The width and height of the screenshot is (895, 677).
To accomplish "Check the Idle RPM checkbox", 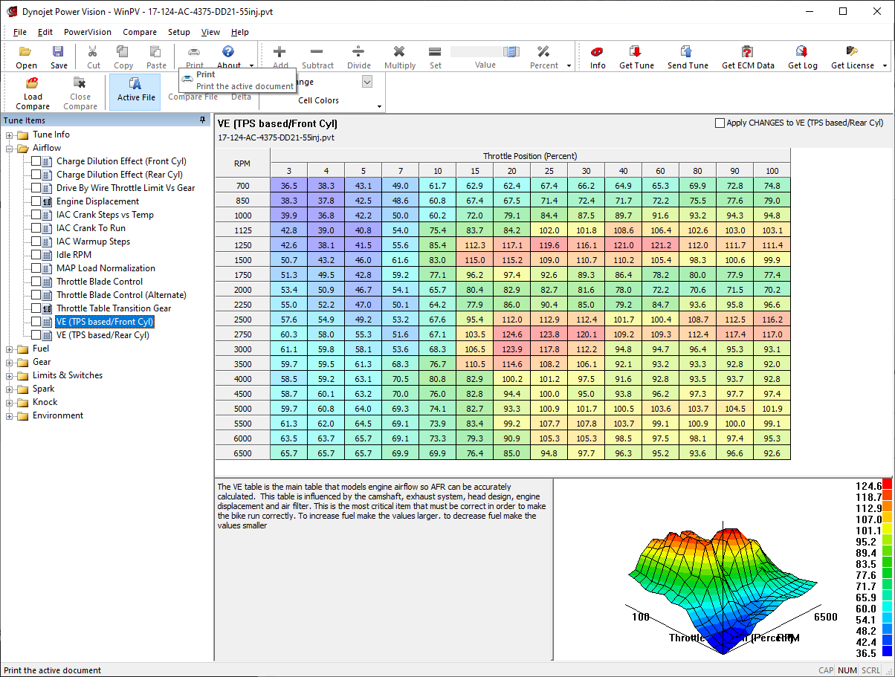I will pyautogui.click(x=36, y=255).
